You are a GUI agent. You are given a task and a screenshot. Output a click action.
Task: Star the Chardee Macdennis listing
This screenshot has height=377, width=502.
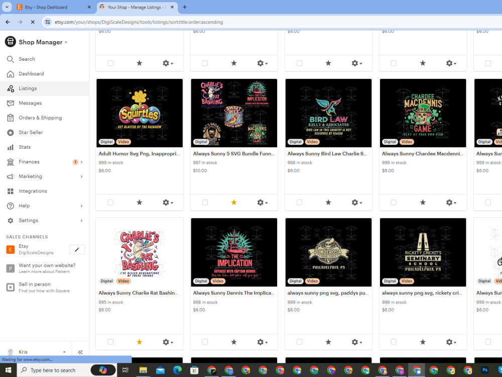tap(423, 202)
